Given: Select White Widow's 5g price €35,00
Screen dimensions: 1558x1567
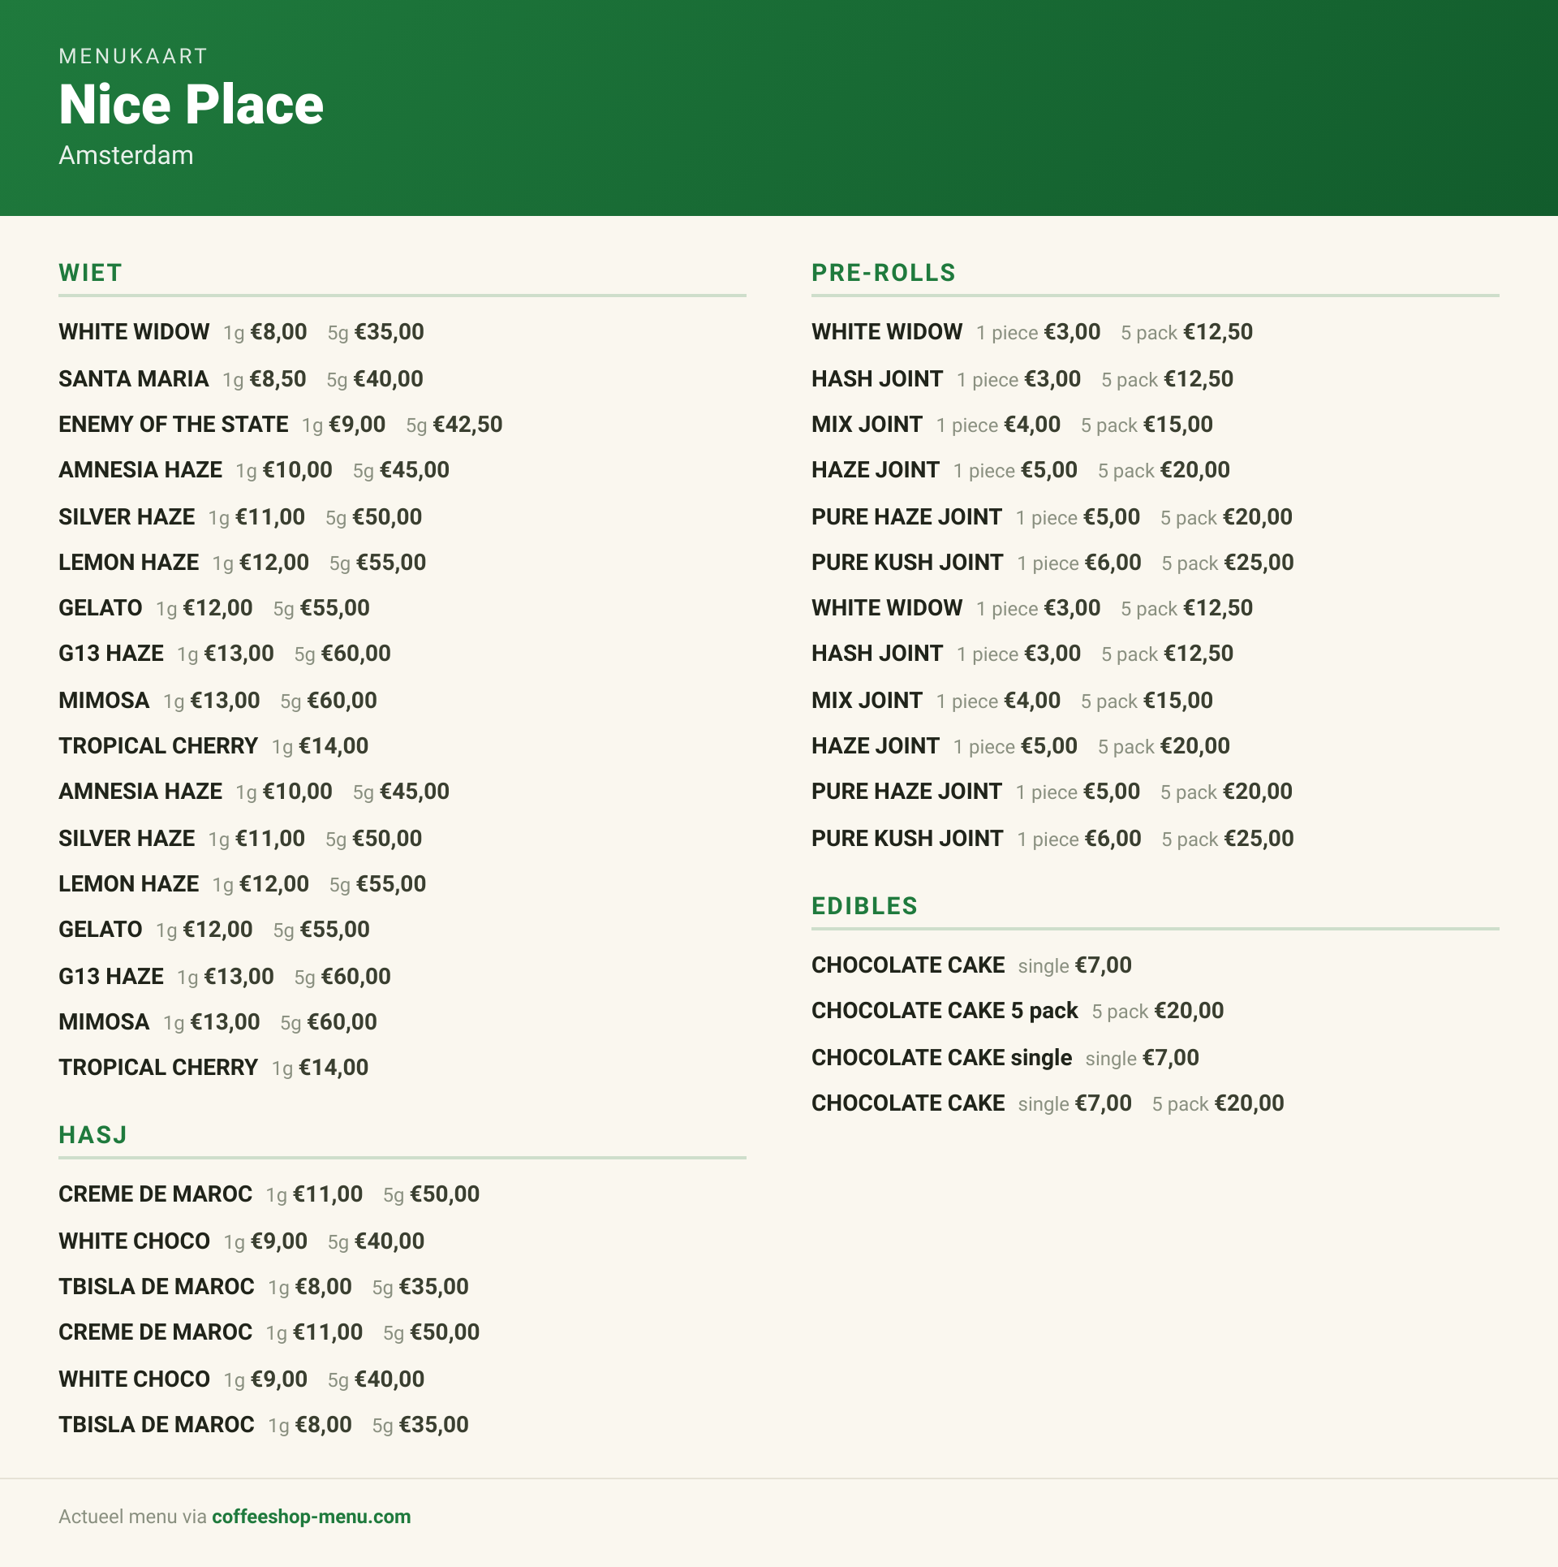Looking at the screenshot, I should tap(389, 332).
